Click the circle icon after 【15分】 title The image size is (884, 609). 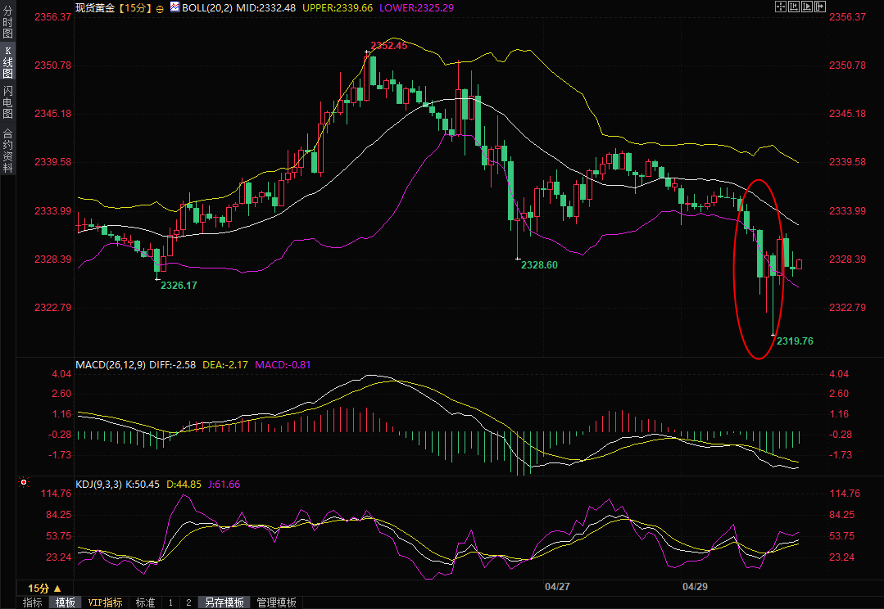[159, 7]
